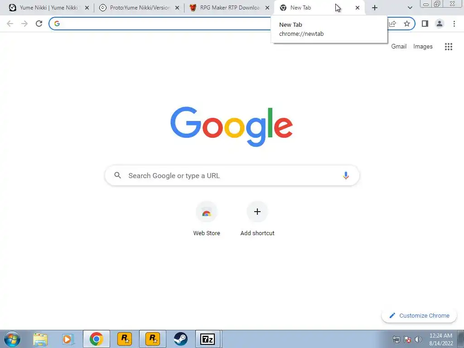Switch to the Proto:Yume Nikki/Version tab
The width and height of the screenshot is (464, 348).
pos(140,8)
